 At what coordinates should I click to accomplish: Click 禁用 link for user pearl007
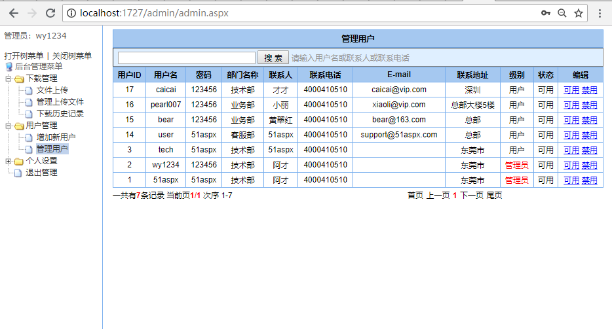coord(589,105)
